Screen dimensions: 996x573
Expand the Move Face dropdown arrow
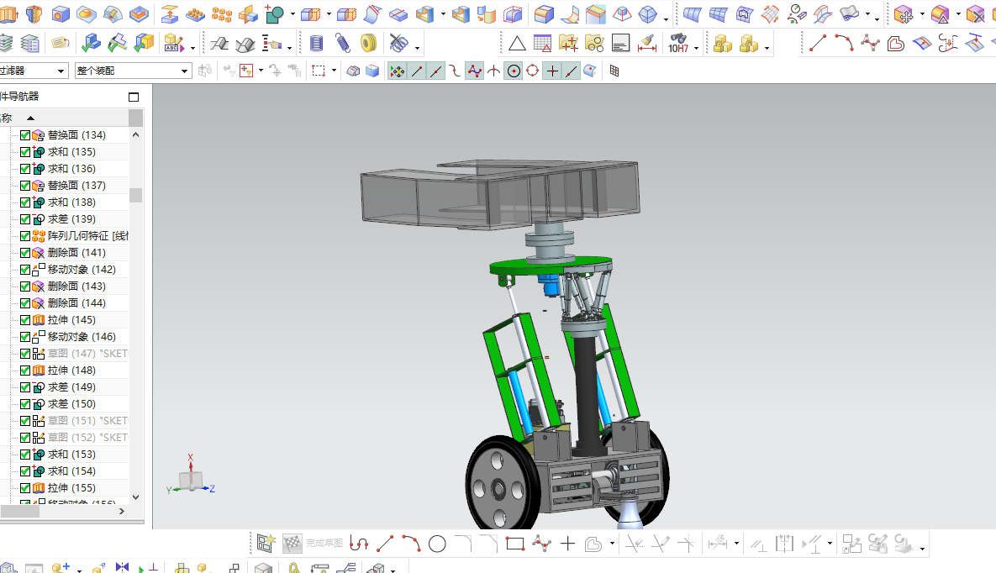[x=922, y=14]
